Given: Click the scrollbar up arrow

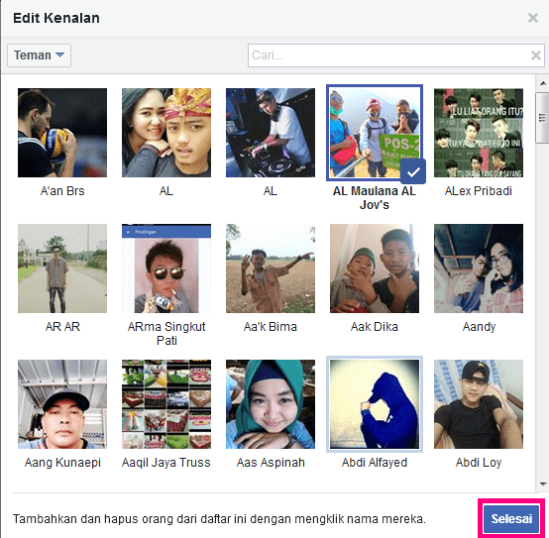Looking at the screenshot, I should click(543, 83).
